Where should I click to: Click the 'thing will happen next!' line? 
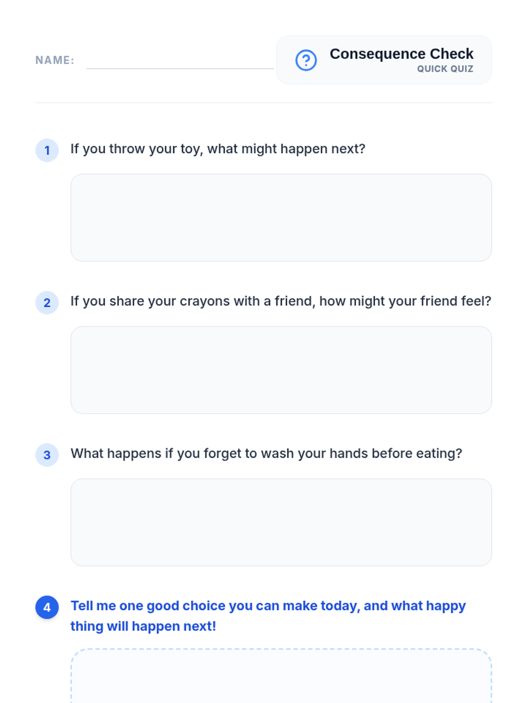point(143,626)
